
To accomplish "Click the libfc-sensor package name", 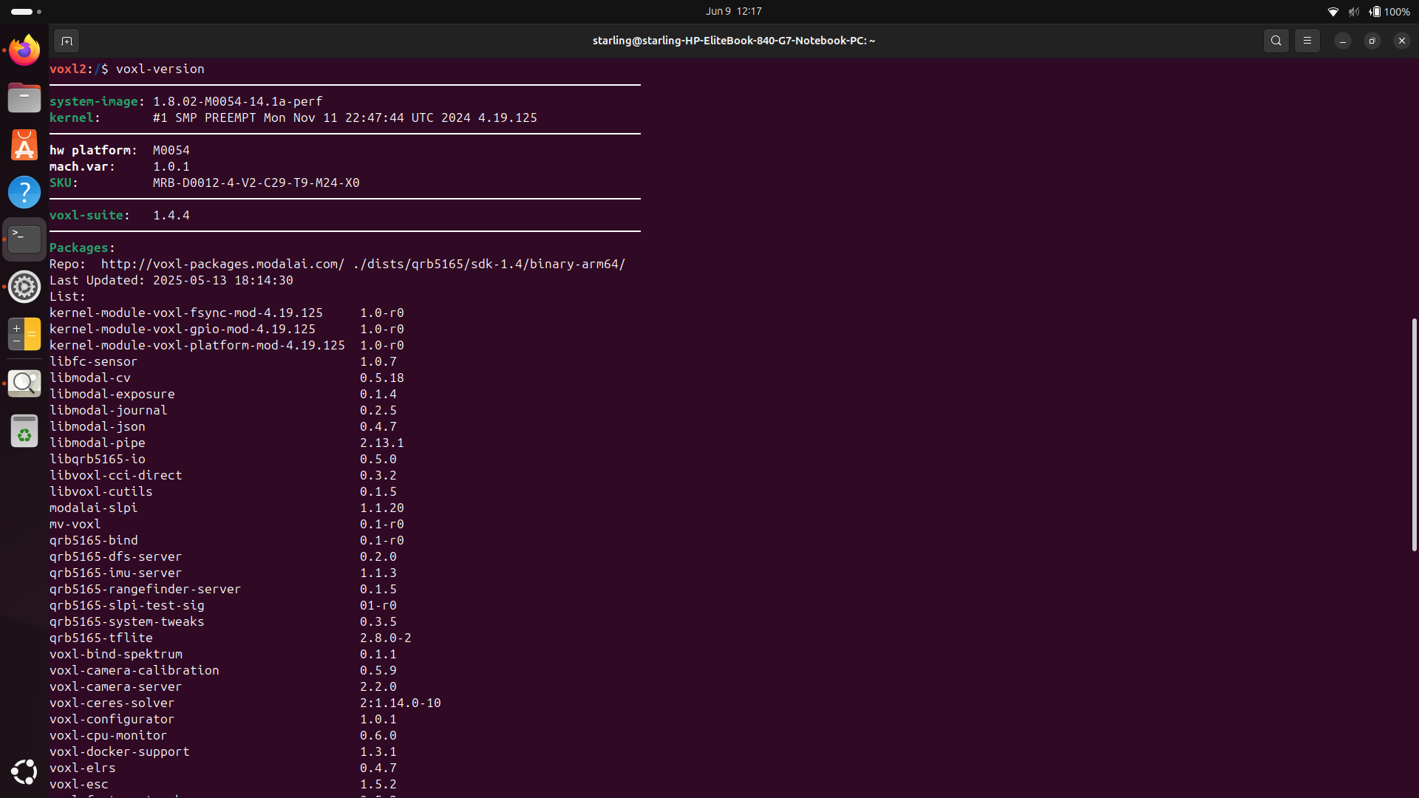I will pyautogui.click(x=94, y=361).
